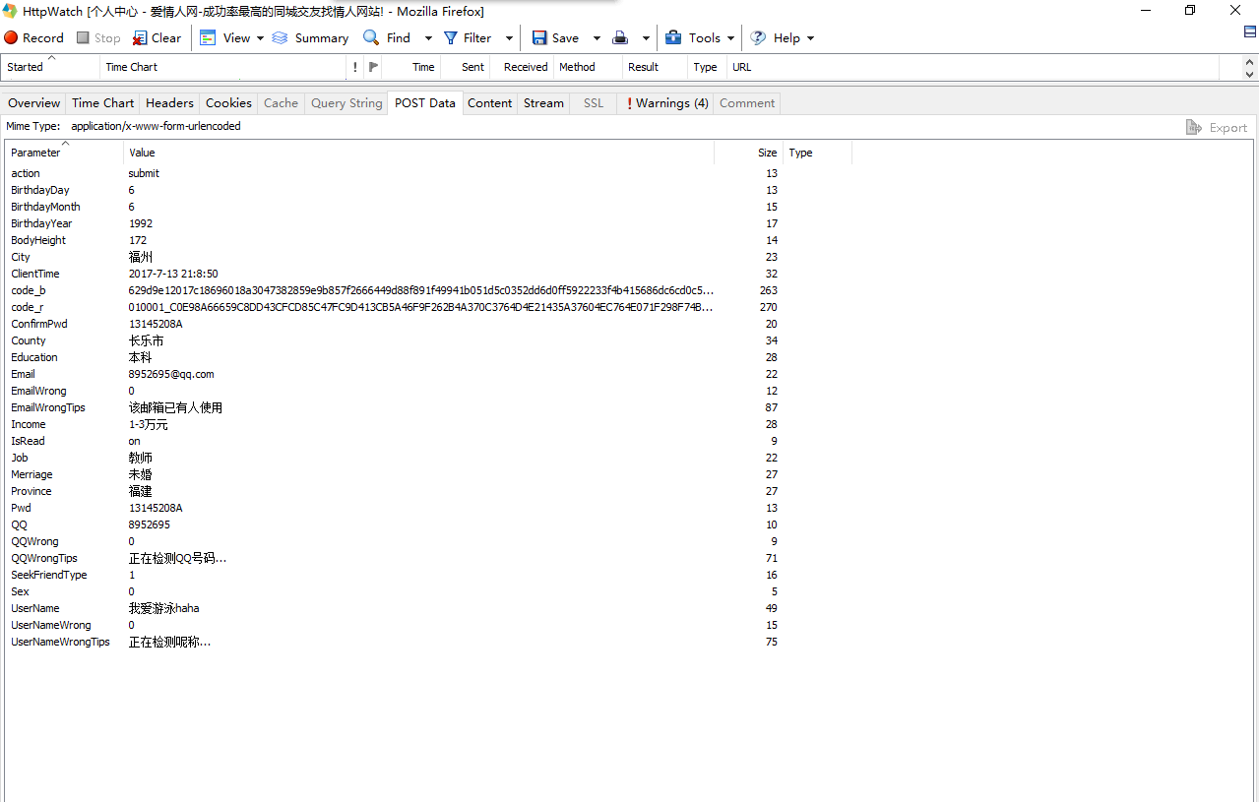Image resolution: width=1259 pixels, height=802 pixels.
Task: Select the Email parameter row
Action: click(23, 374)
